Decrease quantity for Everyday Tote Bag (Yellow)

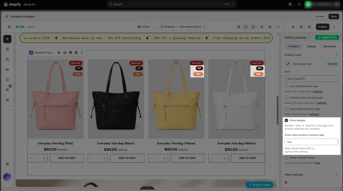pyautogui.click(x=151, y=158)
